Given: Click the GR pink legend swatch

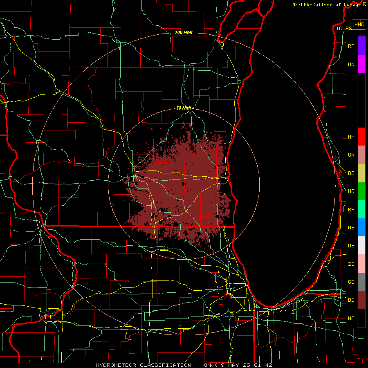Looking at the screenshot, I should coord(361,155).
